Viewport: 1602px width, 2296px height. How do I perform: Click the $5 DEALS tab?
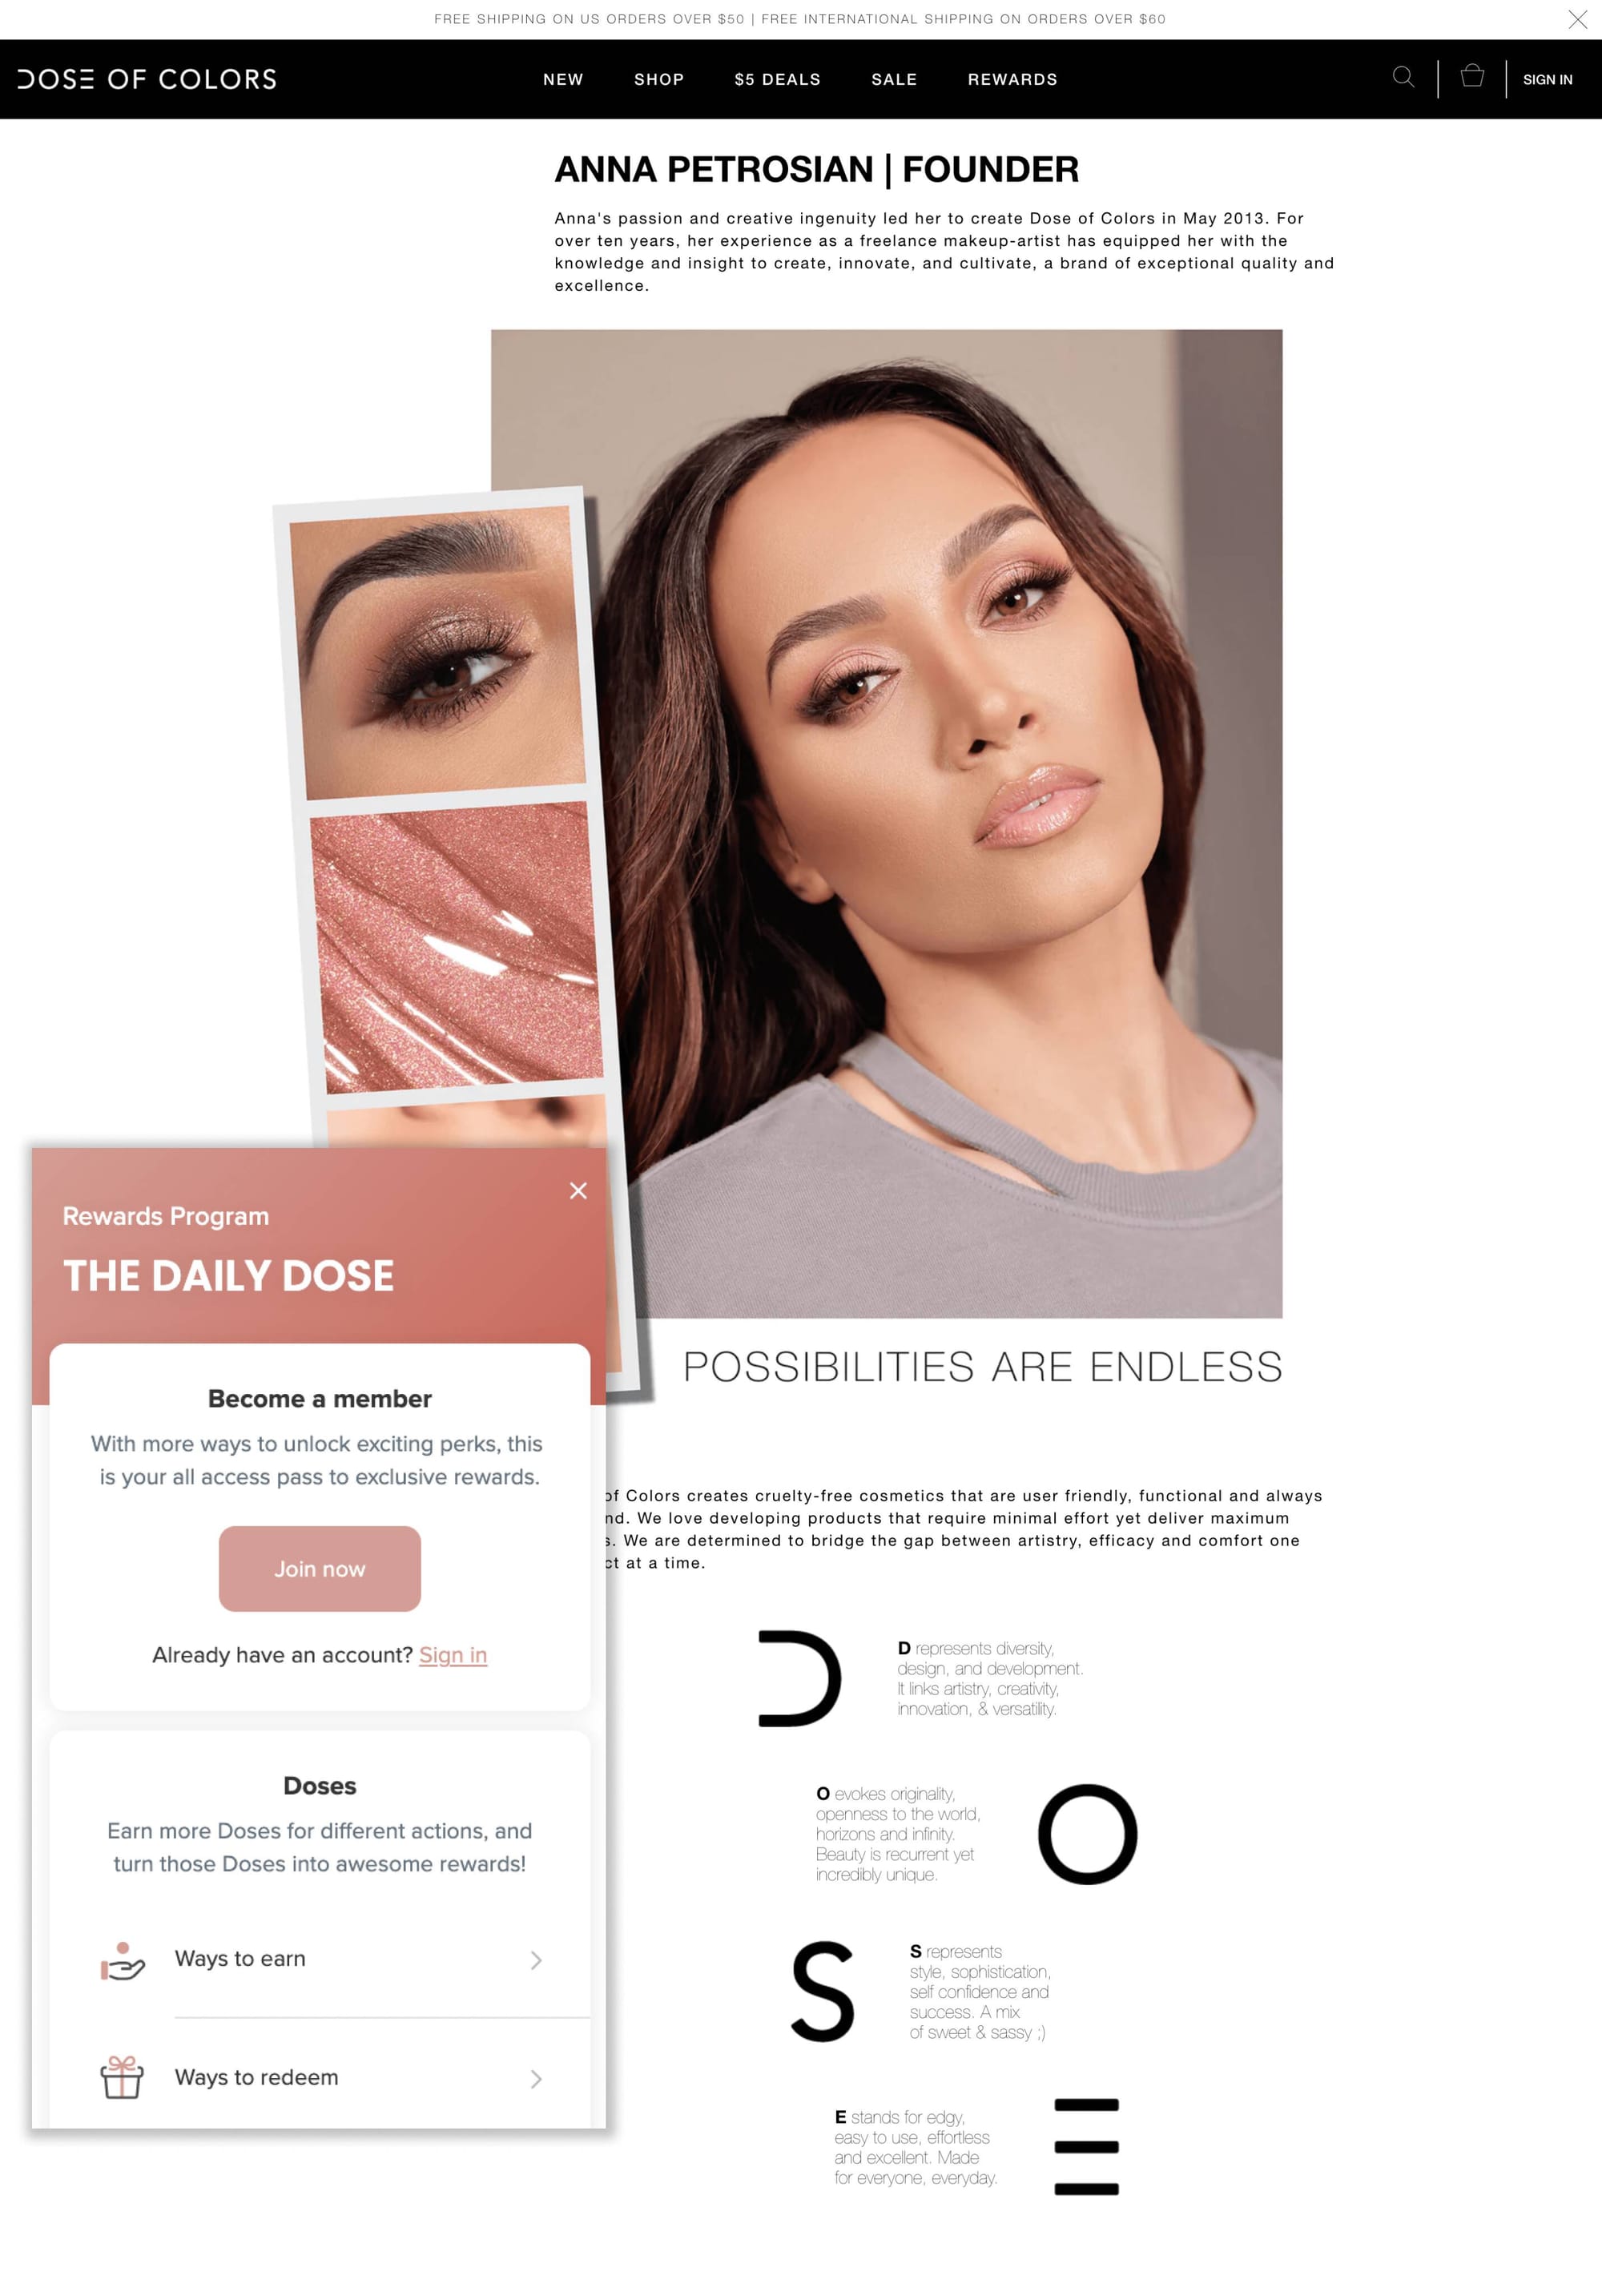(x=776, y=79)
